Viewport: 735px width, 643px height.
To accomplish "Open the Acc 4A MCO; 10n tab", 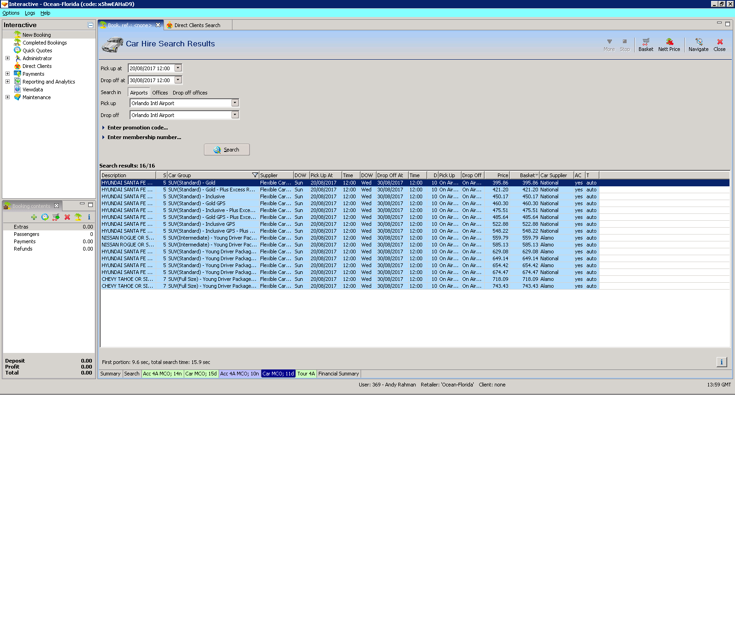I will (x=239, y=374).
